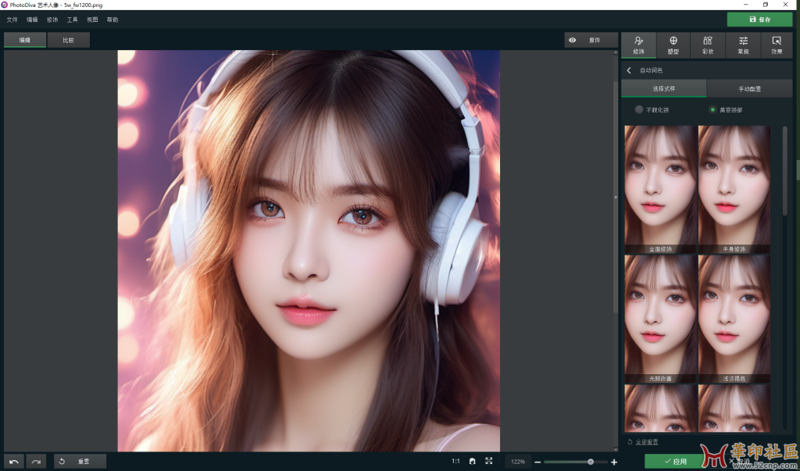This screenshot has width=800, height=471.
Task: Open the 彩妆 makeup panel icon
Action: (708, 45)
